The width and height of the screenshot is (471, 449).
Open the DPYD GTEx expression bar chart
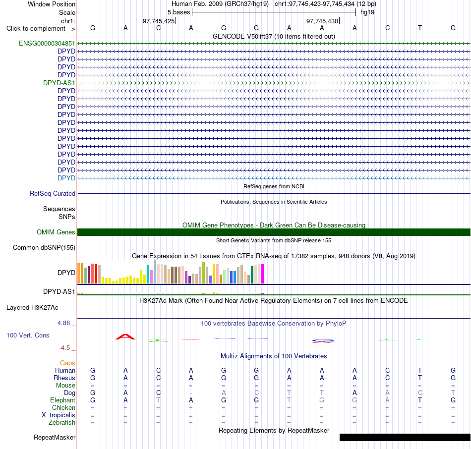point(171,272)
